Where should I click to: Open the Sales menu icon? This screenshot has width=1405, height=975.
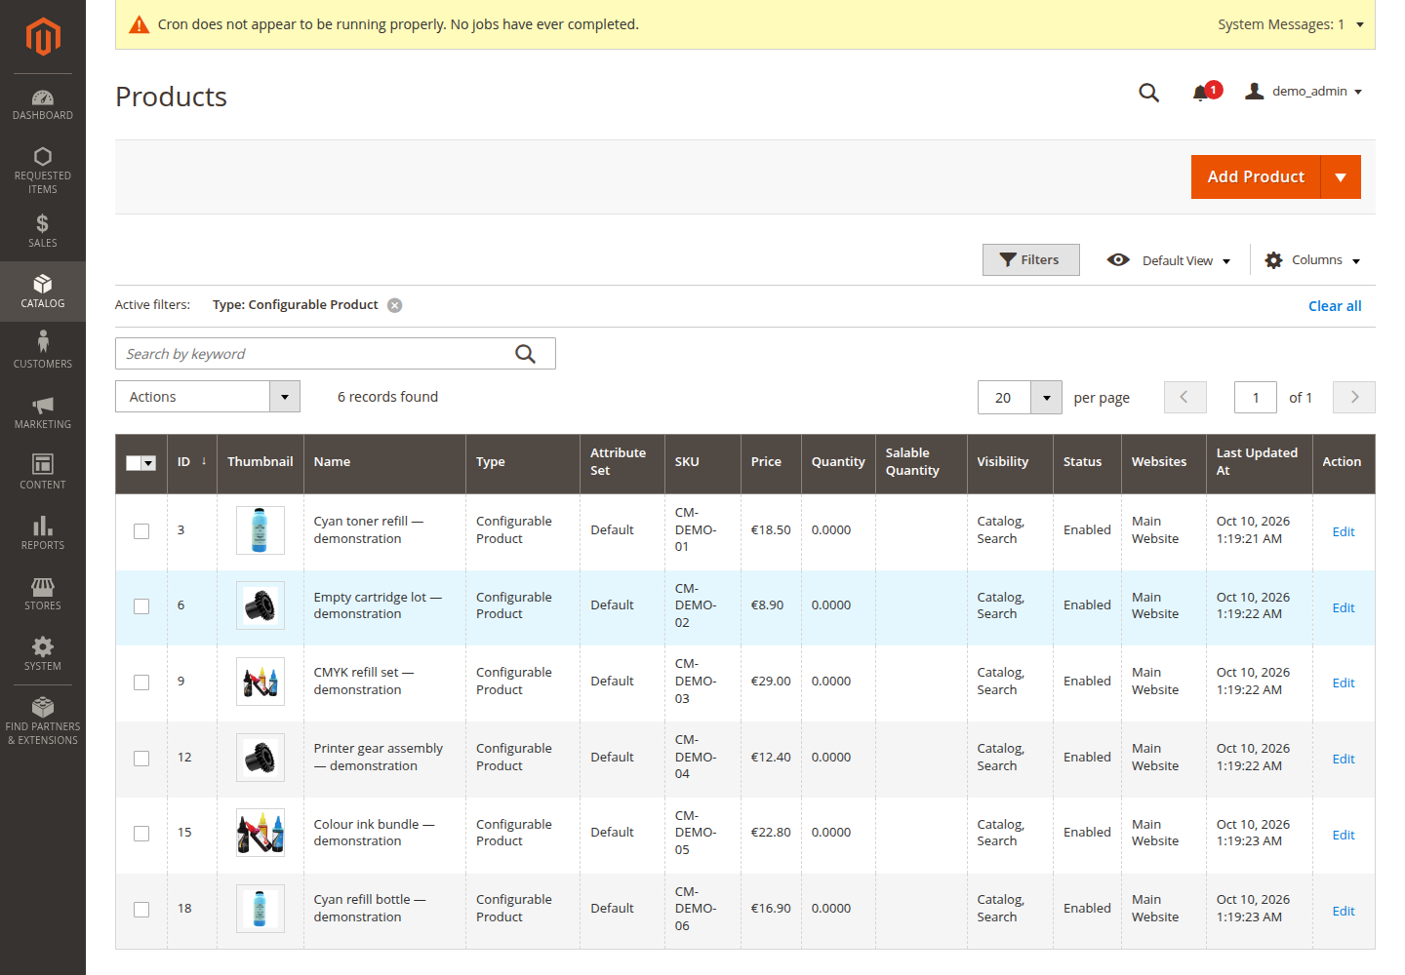tap(43, 231)
